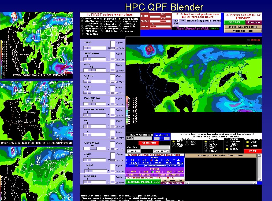
Task: Click the NAM weight slider
Action: pos(95,48)
